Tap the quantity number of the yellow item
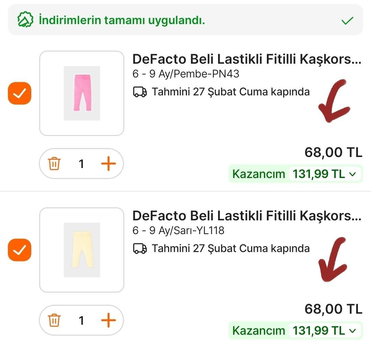371x345 pixels. (x=81, y=321)
